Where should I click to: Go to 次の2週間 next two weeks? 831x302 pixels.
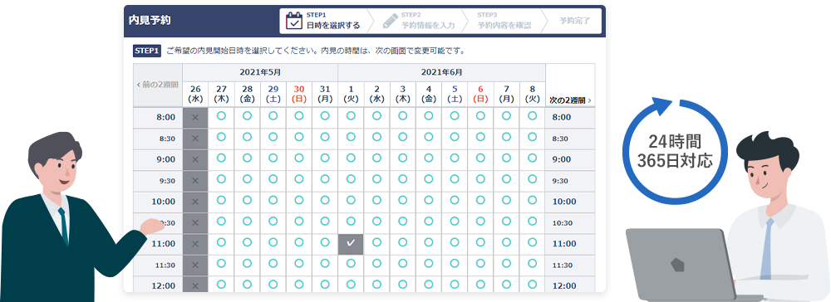pos(570,100)
